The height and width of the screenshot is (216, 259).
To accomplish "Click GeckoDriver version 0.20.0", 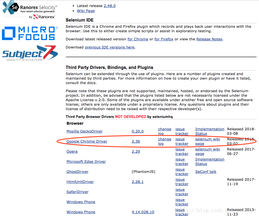I will point(137,131).
